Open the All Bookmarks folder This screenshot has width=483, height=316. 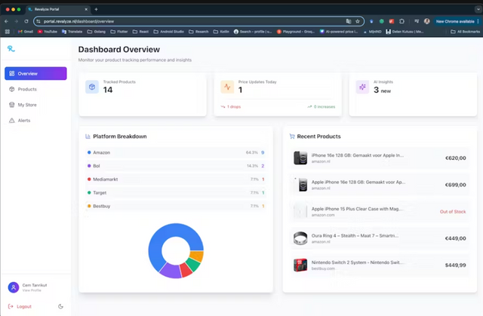coord(465,32)
